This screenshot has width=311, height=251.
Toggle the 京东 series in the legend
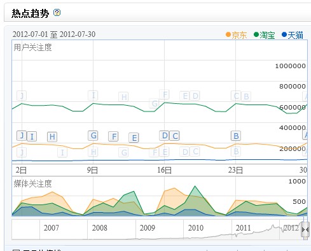(x=237, y=35)
